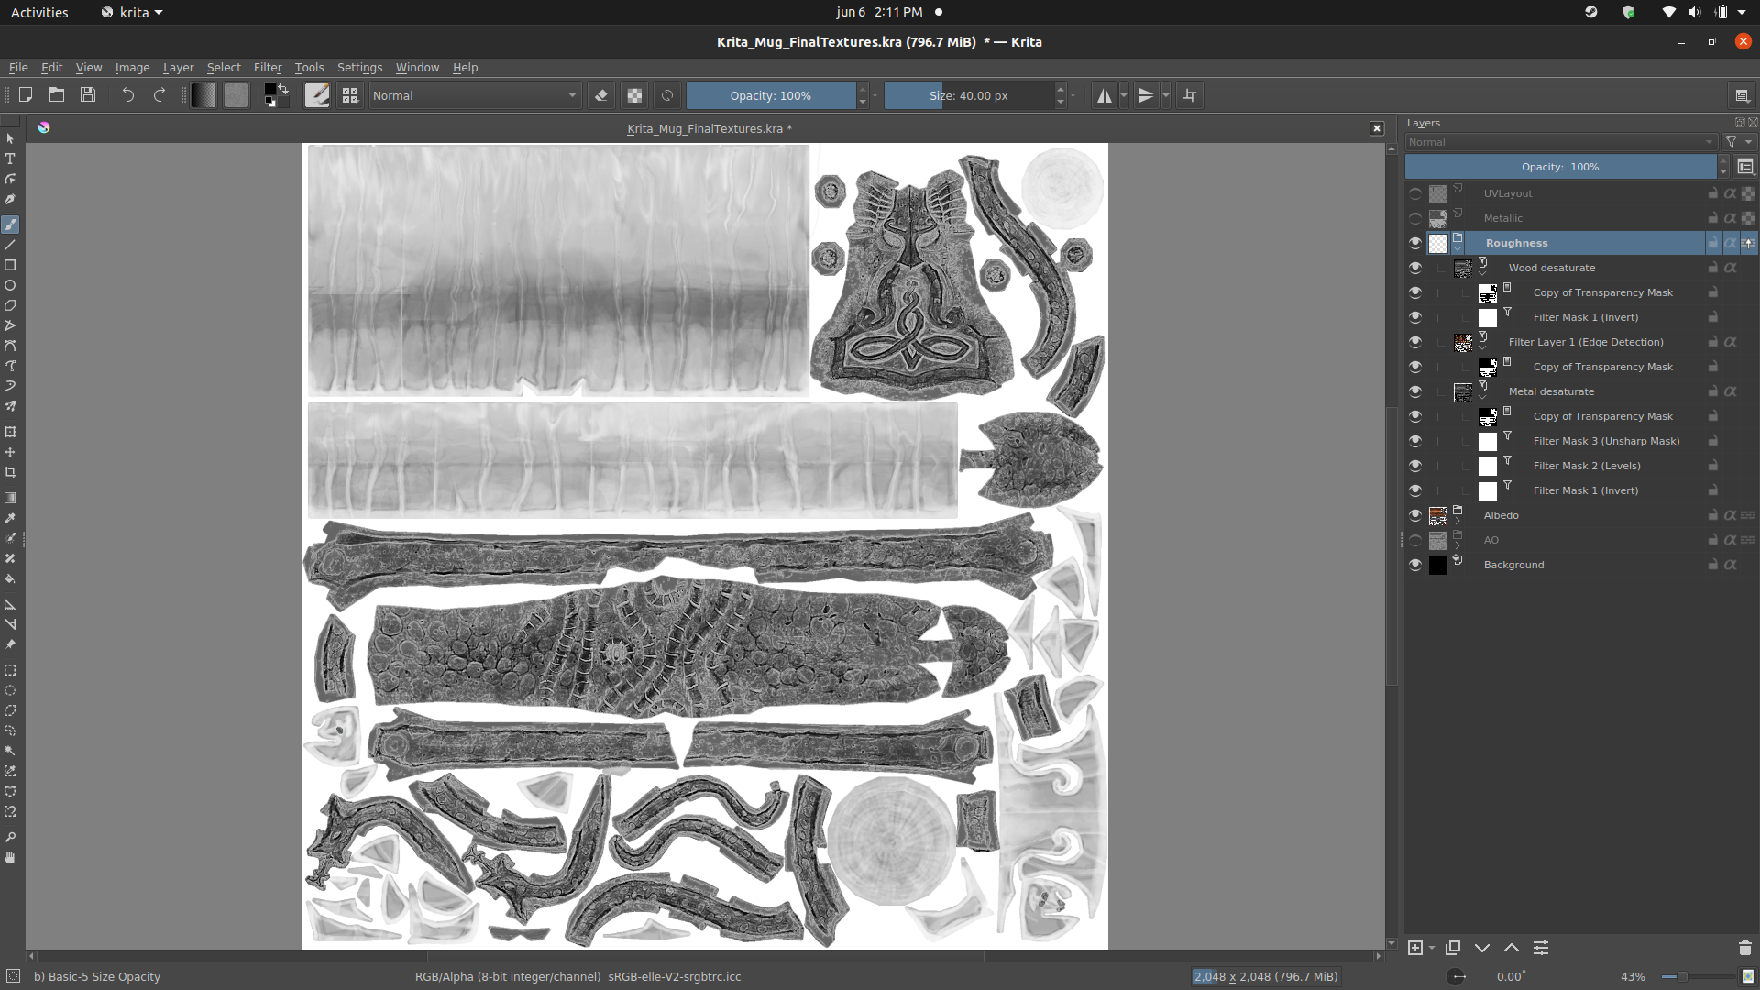Open the layer blending mode dropdown
This screenshot has width=1760, height=990.
tap(1558, 142)
